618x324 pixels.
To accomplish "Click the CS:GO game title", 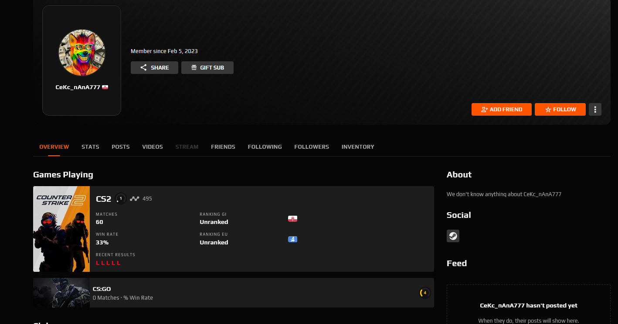I will (x=102, y=289).
